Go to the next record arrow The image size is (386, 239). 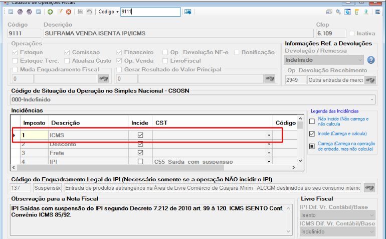coord(29,12)
